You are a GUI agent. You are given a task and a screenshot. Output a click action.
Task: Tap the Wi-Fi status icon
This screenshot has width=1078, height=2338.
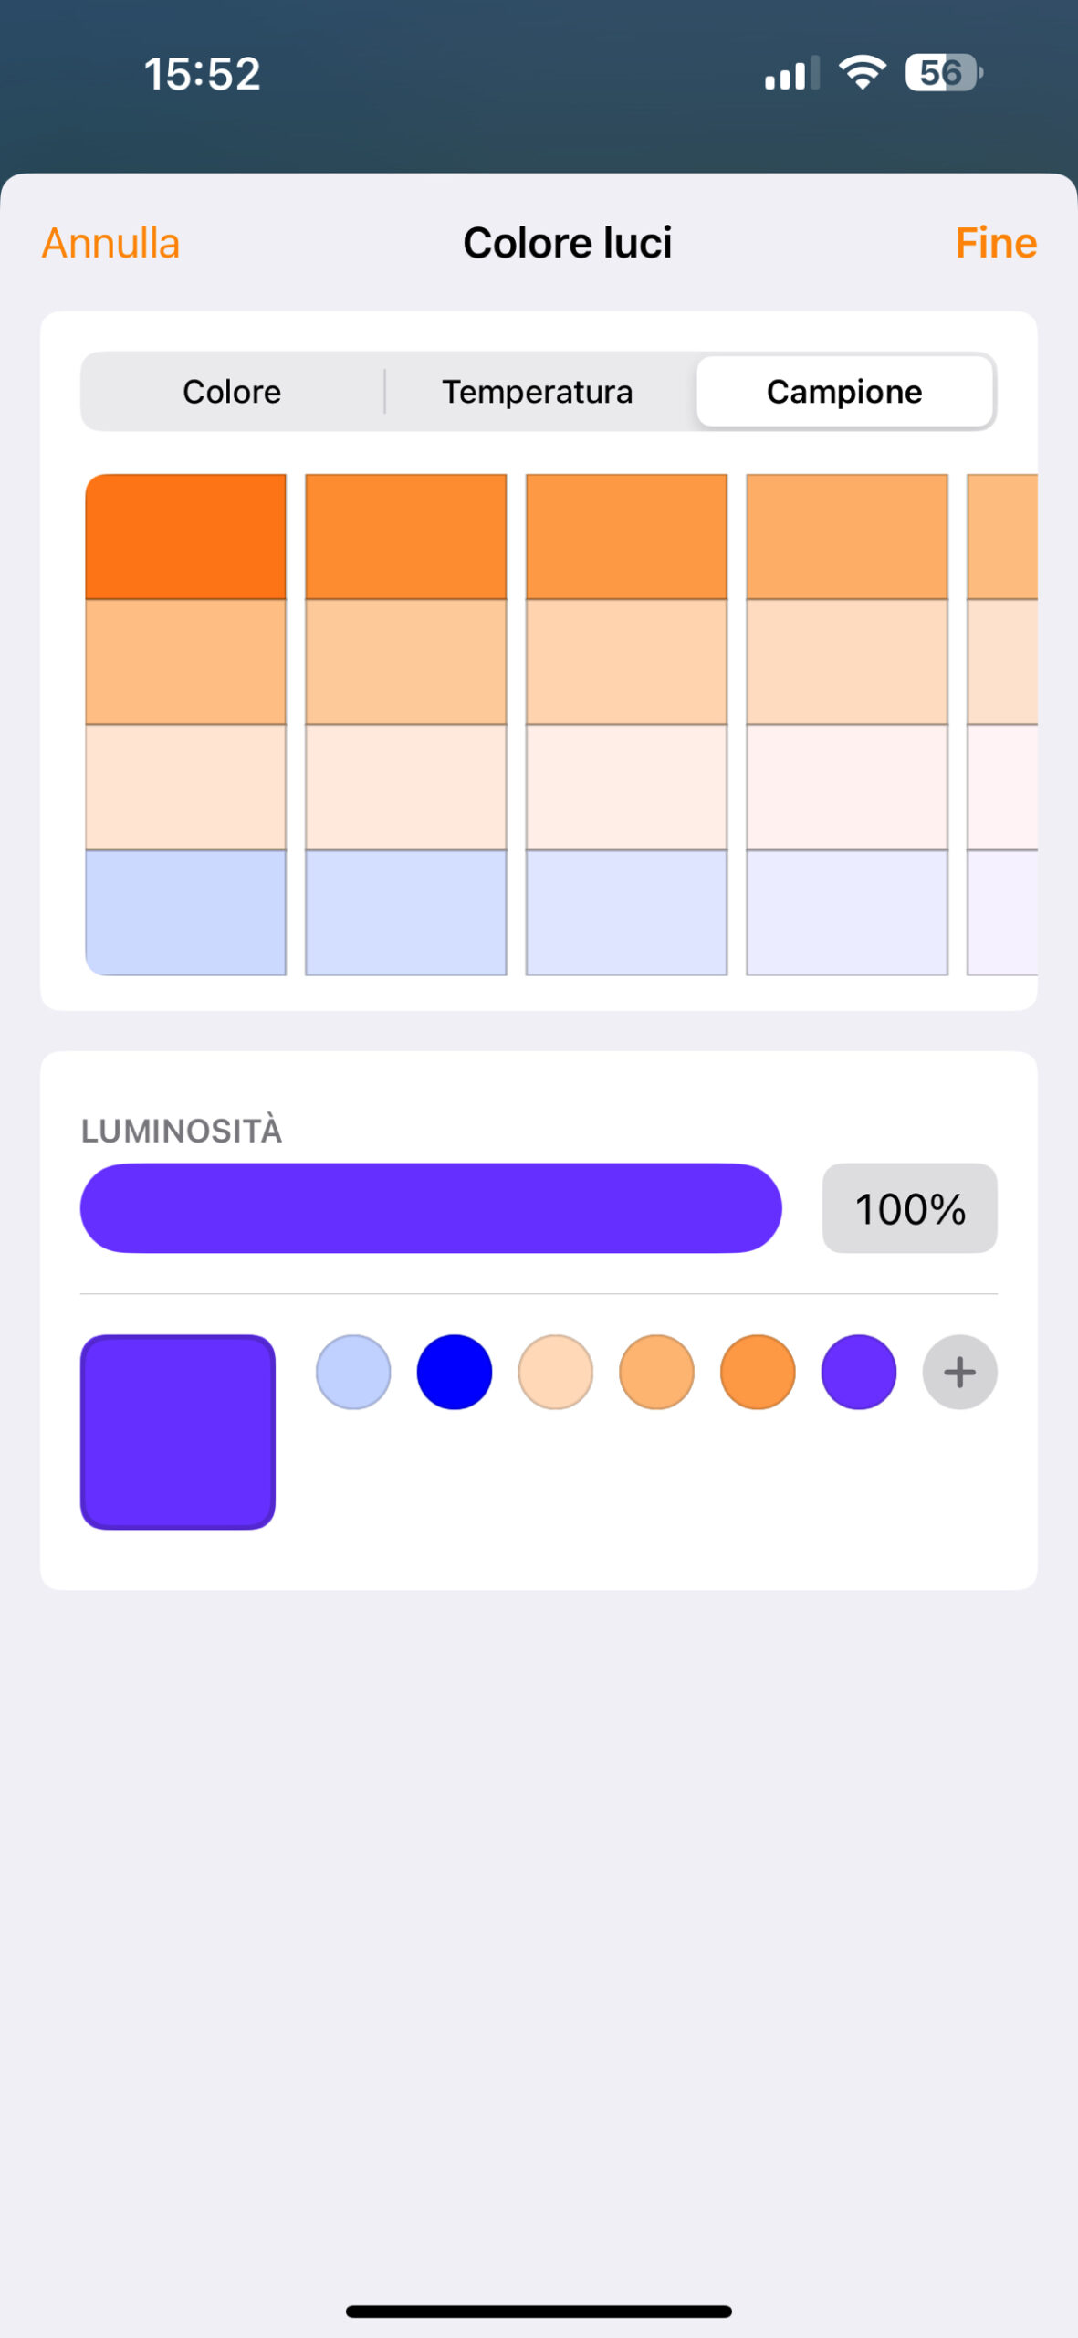pos(863,72)
